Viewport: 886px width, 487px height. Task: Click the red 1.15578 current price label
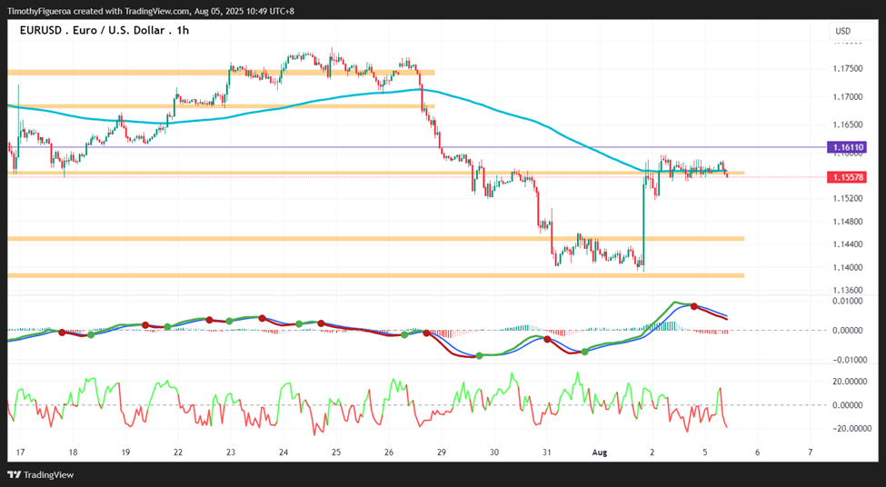847,177
